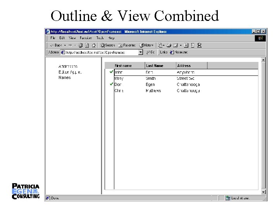Click the address cell 'Anywhere'
The height and width of the screenshot is (209, 279).
tap(185, 72)
